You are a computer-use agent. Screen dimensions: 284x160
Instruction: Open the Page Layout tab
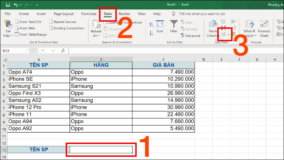63,14
